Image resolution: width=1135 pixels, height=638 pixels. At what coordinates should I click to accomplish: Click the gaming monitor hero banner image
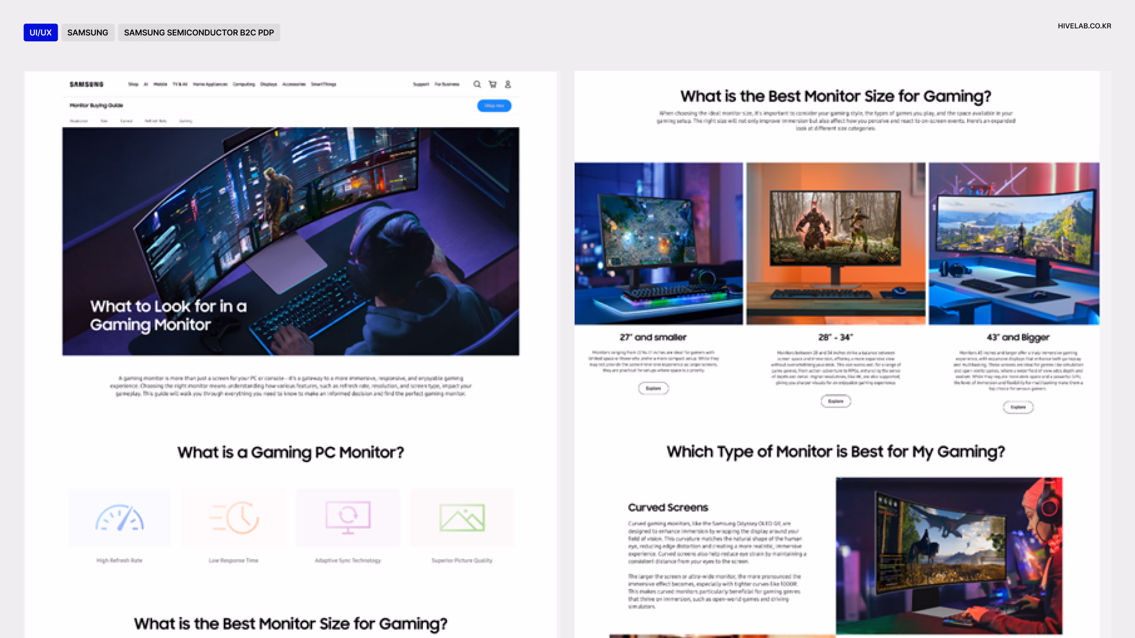[291, 241]
